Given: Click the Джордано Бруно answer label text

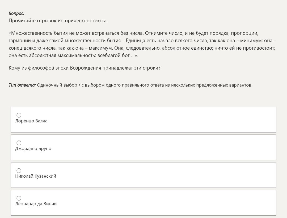Looking at the screenshot, I should (x=33, y=148).
